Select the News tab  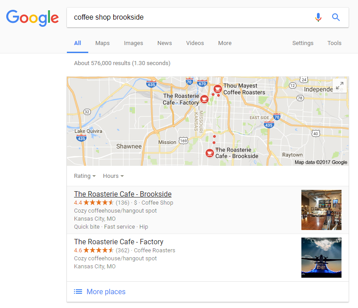coord(165,43)
